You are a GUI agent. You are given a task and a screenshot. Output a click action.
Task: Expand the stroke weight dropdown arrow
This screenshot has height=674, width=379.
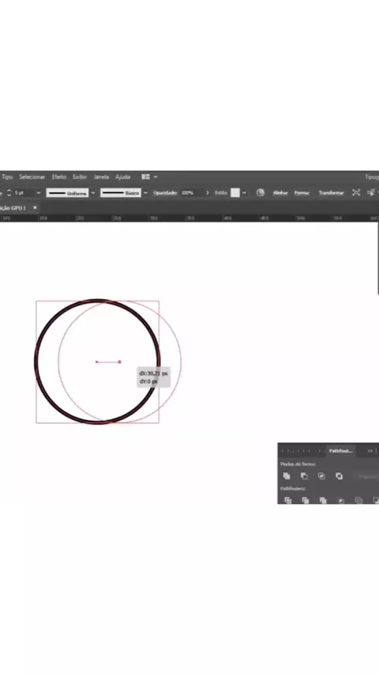[x=38, y=193]
